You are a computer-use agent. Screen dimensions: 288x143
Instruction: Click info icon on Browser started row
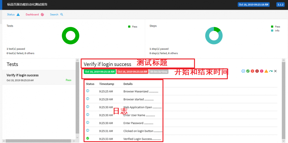[88, 99]
